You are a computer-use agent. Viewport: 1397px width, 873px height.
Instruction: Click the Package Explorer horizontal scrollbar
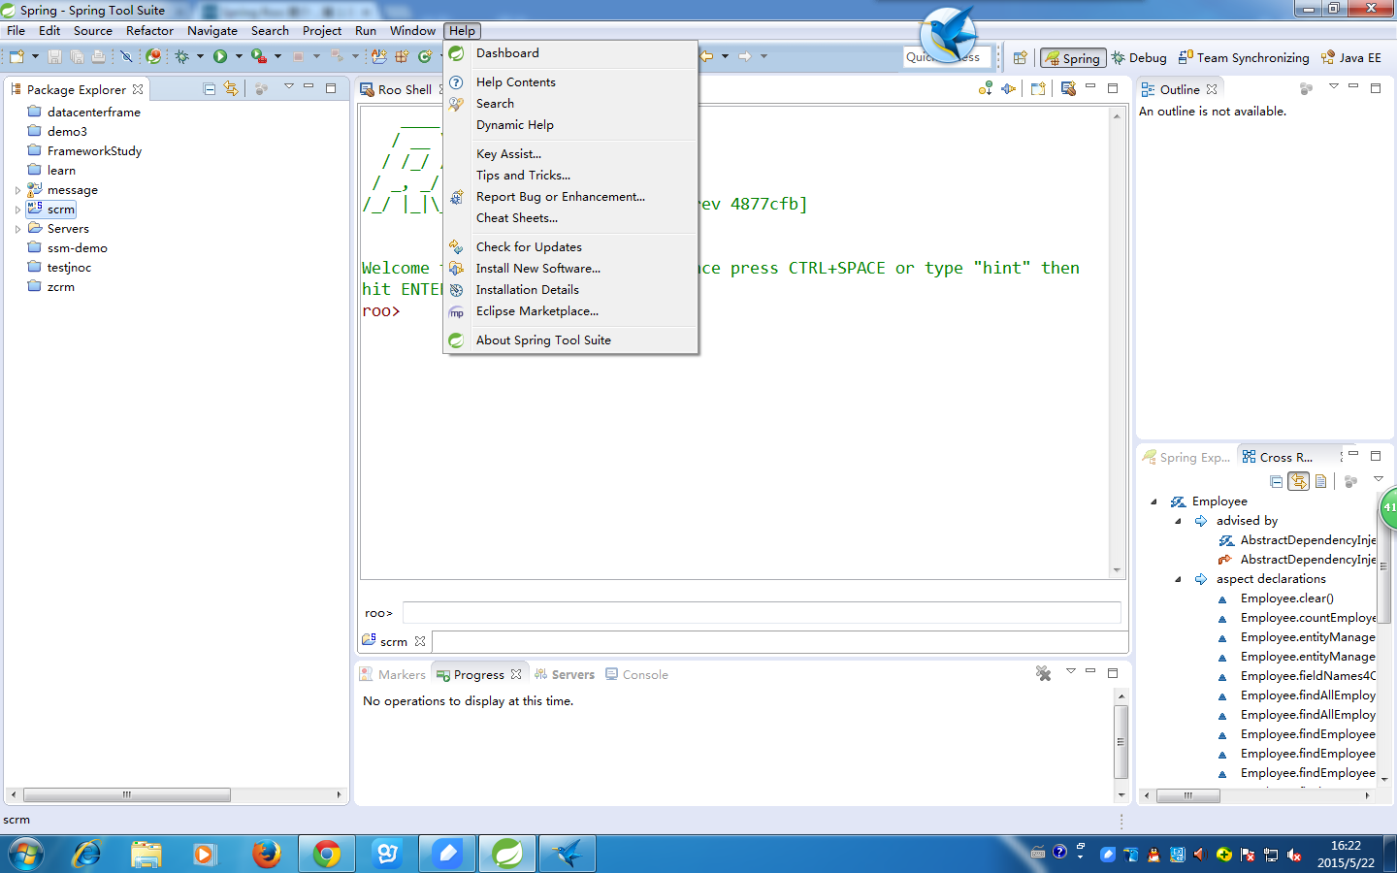click(127, 794)
